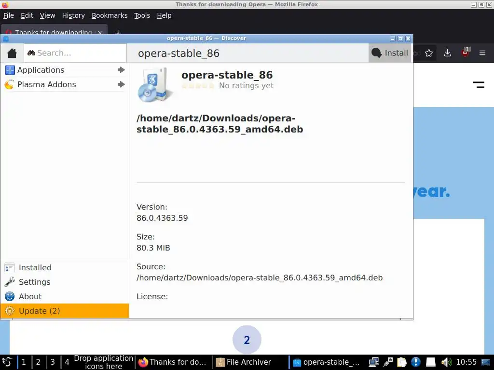Click the Update gear icon

click(x=10, y=311)
